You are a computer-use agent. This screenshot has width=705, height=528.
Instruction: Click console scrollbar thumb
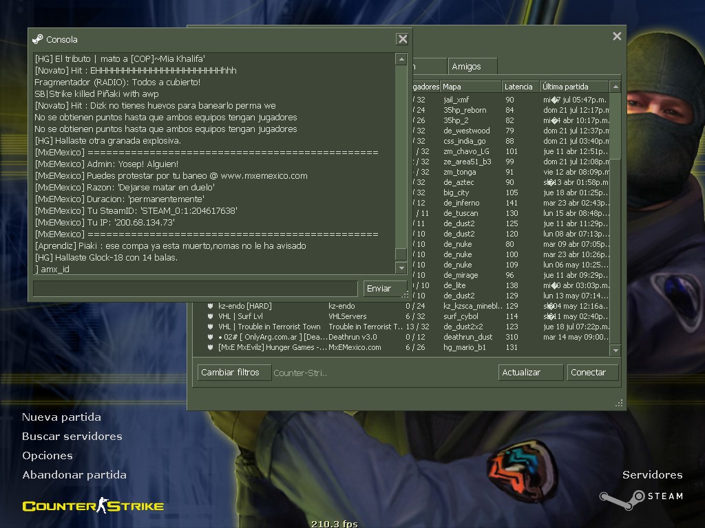401,254
